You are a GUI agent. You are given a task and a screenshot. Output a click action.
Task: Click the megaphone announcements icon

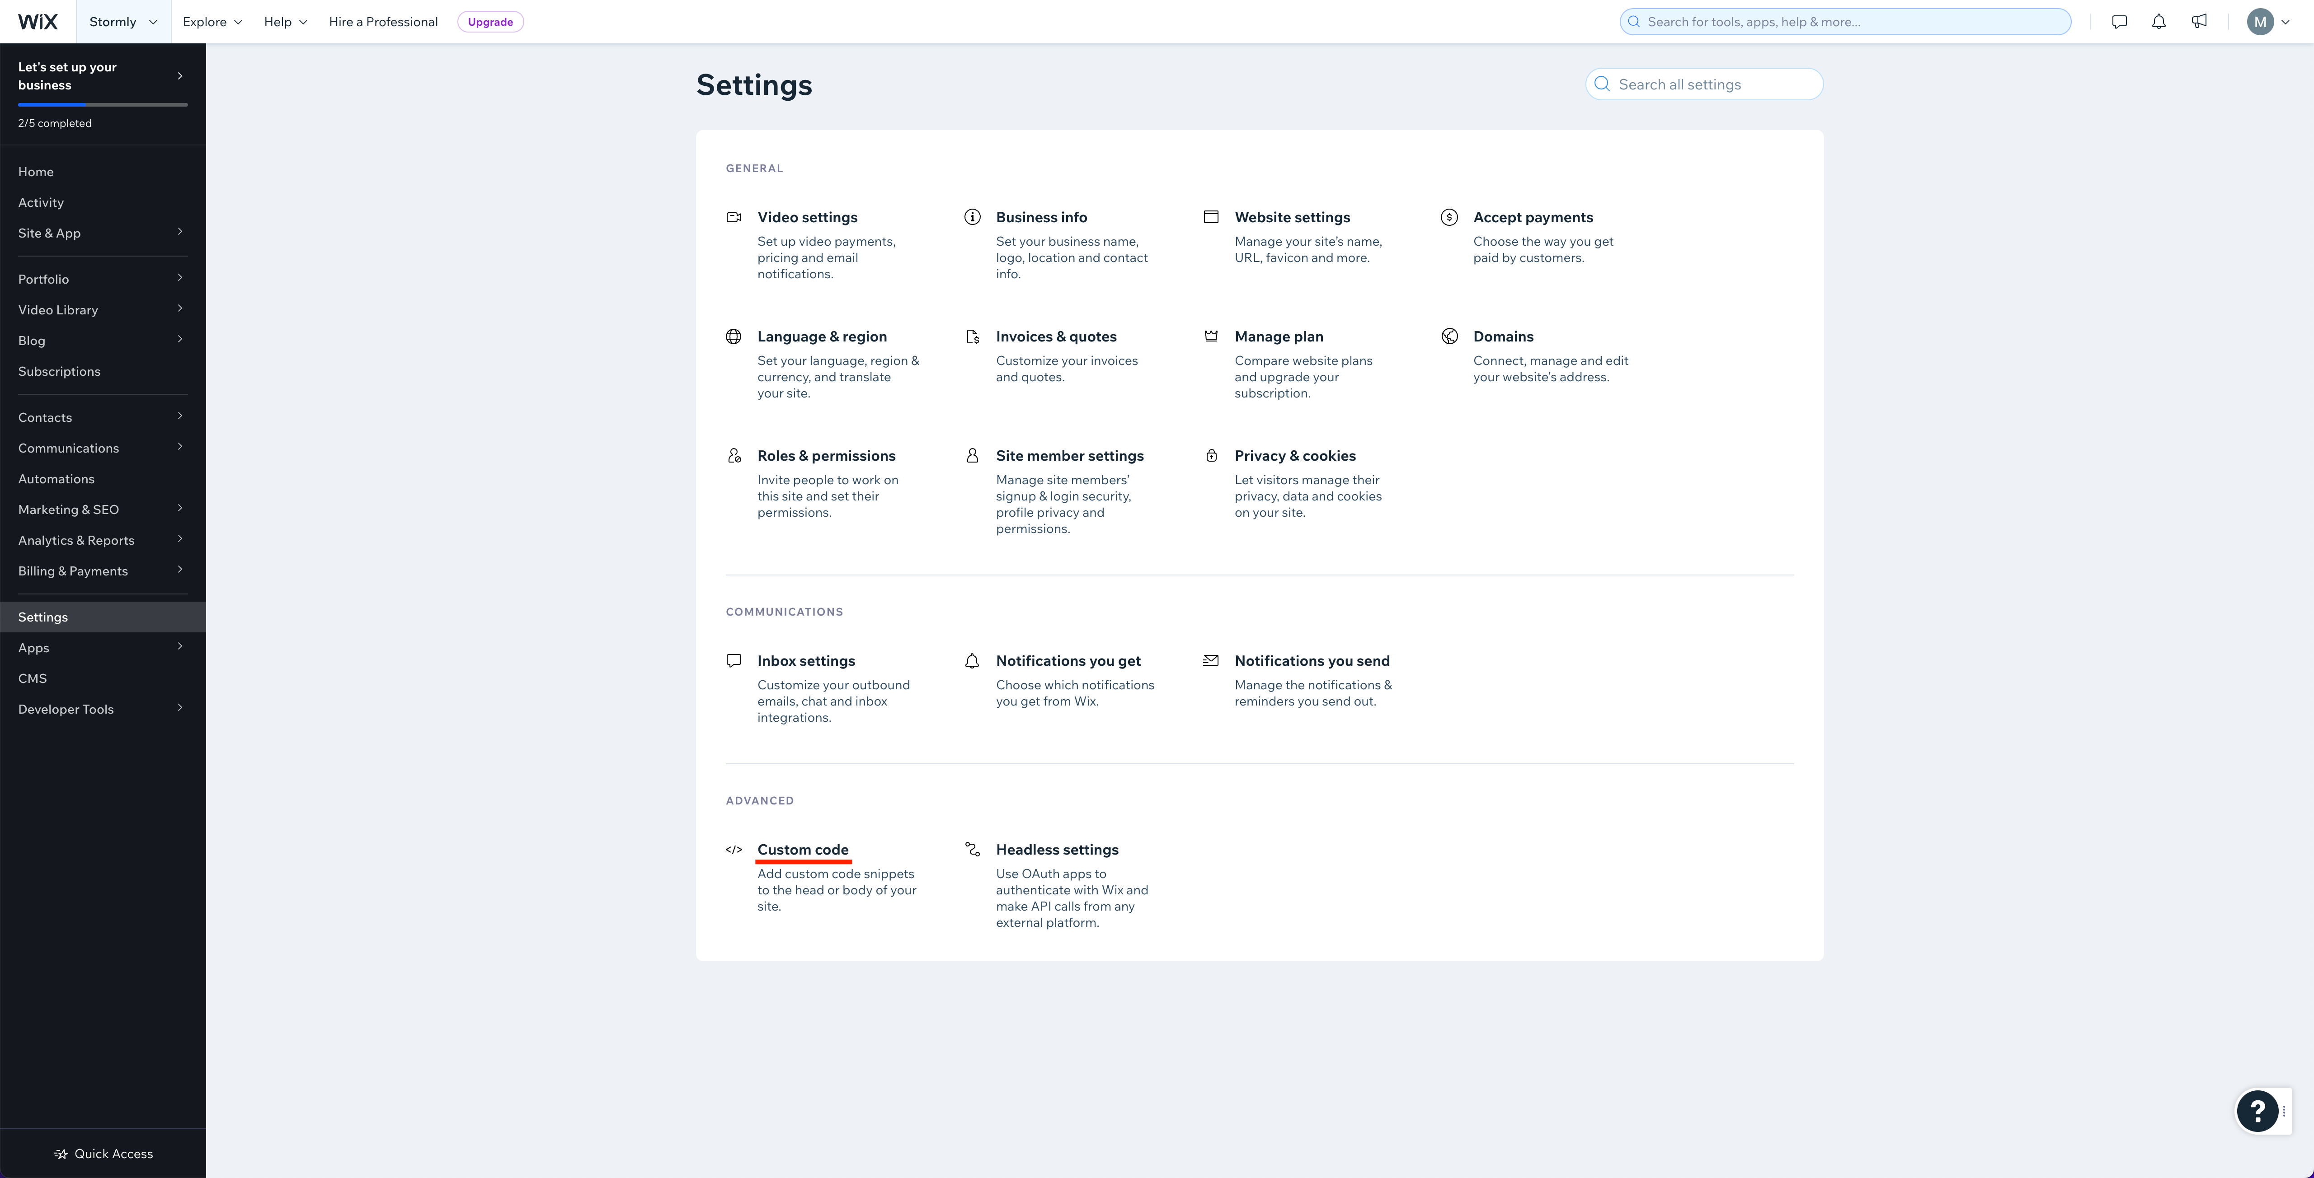[2198, 22]
